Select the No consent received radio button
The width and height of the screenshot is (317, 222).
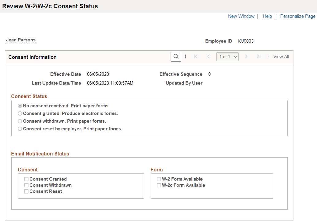20,105
